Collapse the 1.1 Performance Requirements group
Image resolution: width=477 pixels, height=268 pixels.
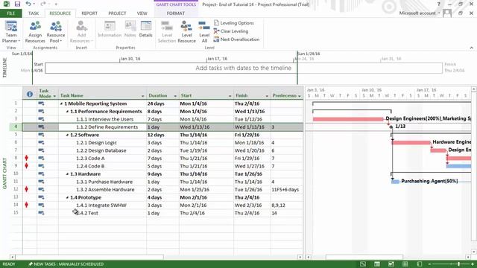pyautogui.click(x=68, y=112)
